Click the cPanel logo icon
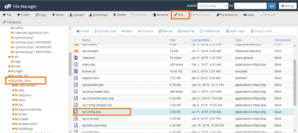Viewport: 298px width, 133px height. pyautogui.click(x=8, y=6)
